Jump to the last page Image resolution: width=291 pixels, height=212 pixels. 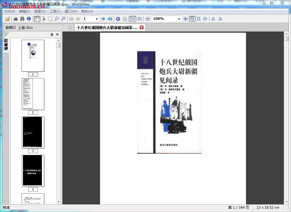pos(110,19)
